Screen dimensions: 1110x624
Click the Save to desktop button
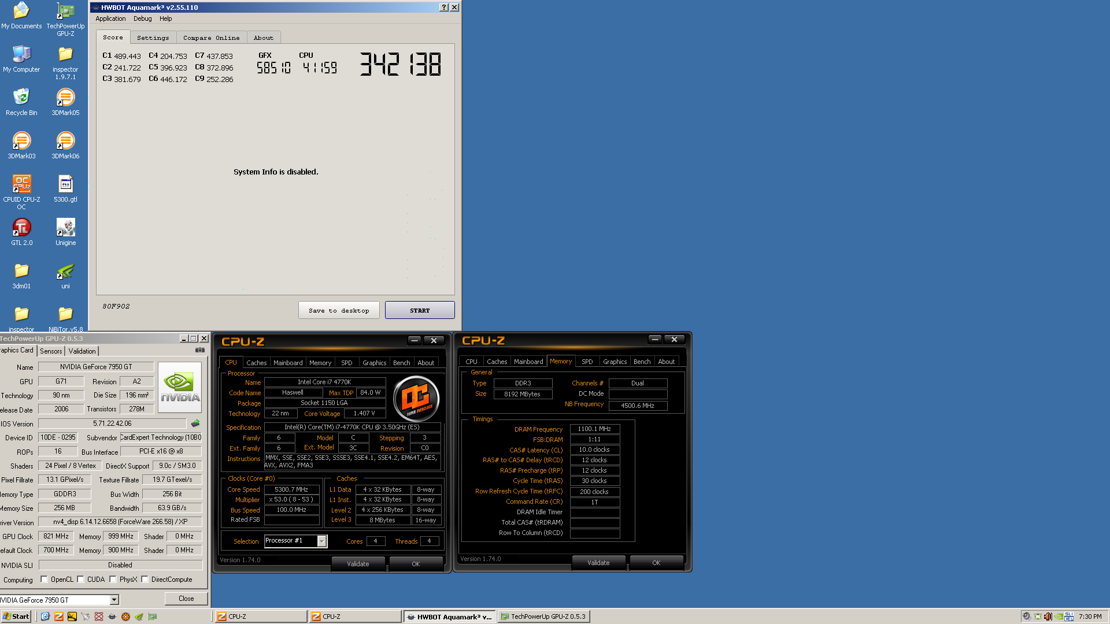(x=339, y=310)
